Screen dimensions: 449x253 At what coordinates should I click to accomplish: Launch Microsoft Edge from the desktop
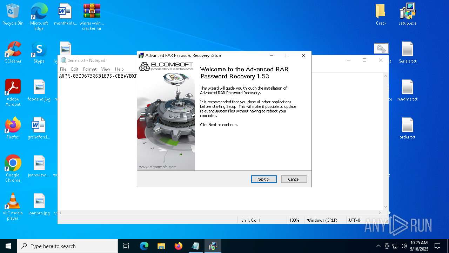(x=39, y=17)
